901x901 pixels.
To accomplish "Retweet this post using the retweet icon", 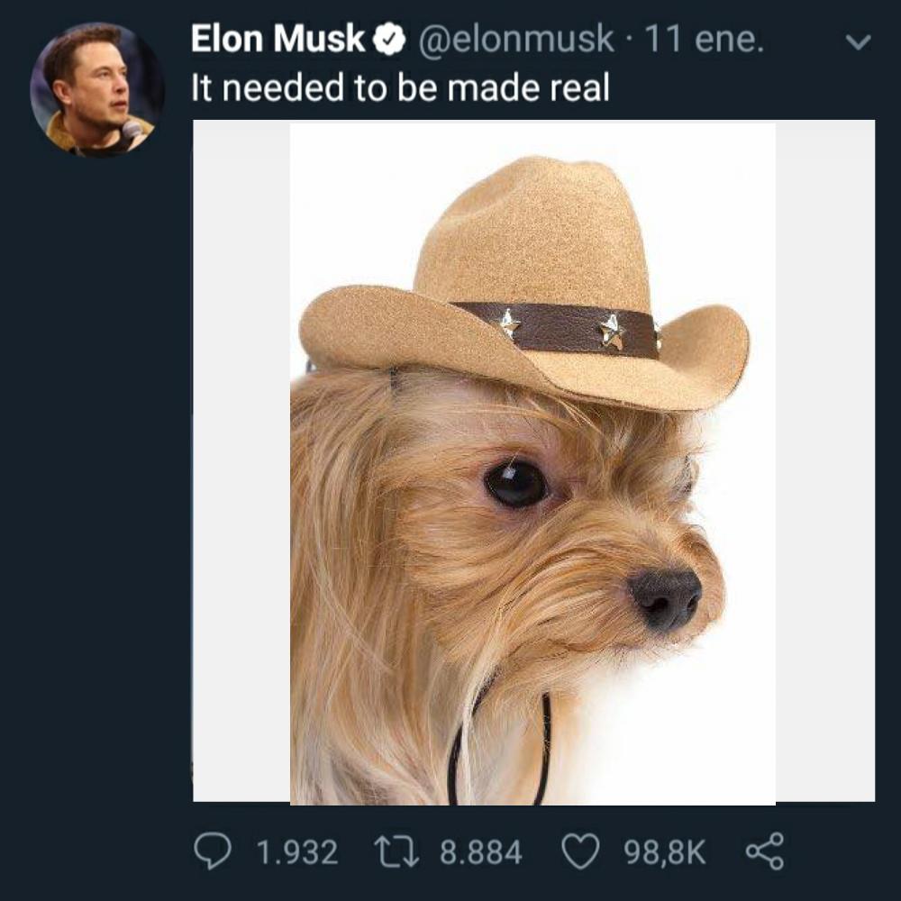I will (396, 851).
